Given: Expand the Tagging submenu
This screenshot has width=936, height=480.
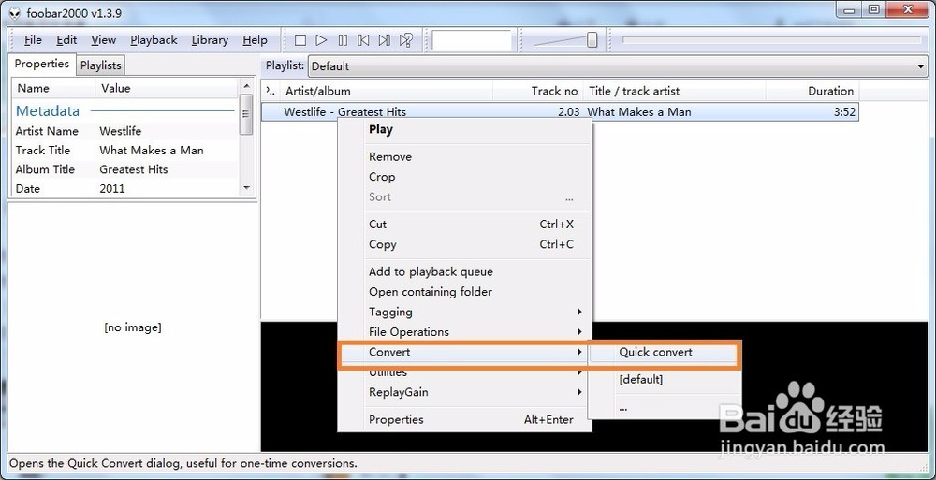Looking at the screenshot, I should click(465, 312).
